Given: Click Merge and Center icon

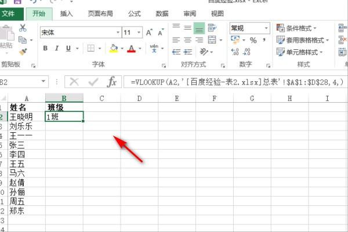Looking at the screenshot, I should point(212,40).
